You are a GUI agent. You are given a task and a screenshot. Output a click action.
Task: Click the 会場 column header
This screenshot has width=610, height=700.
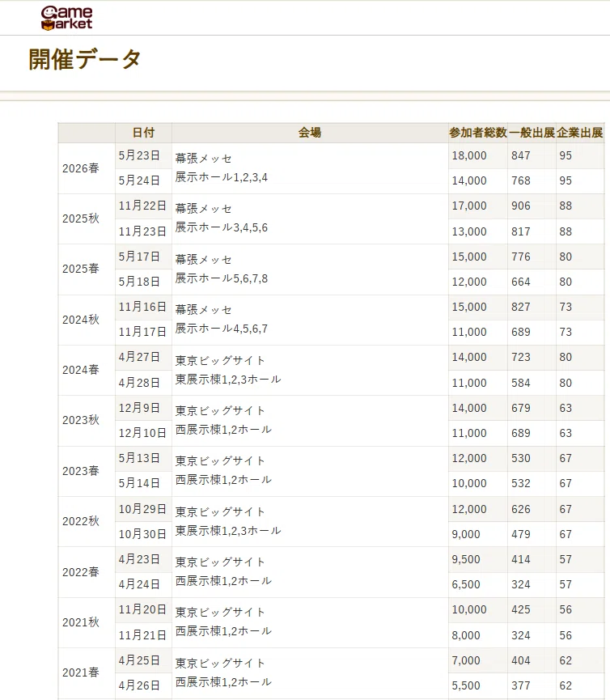pyautogui.click(x=310, y=133)
